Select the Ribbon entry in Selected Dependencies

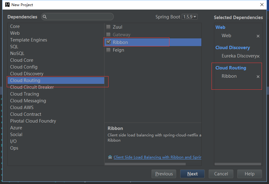pos(229,76)
